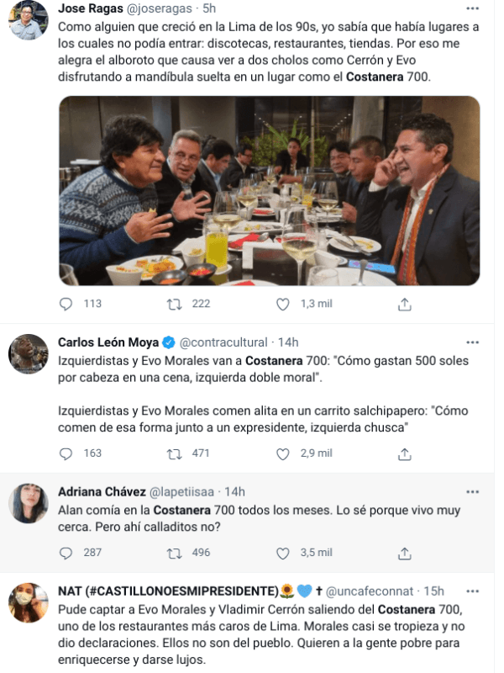Share Adriana Chávez's tweet
504x673 pixels.
[x=404, y=553]
